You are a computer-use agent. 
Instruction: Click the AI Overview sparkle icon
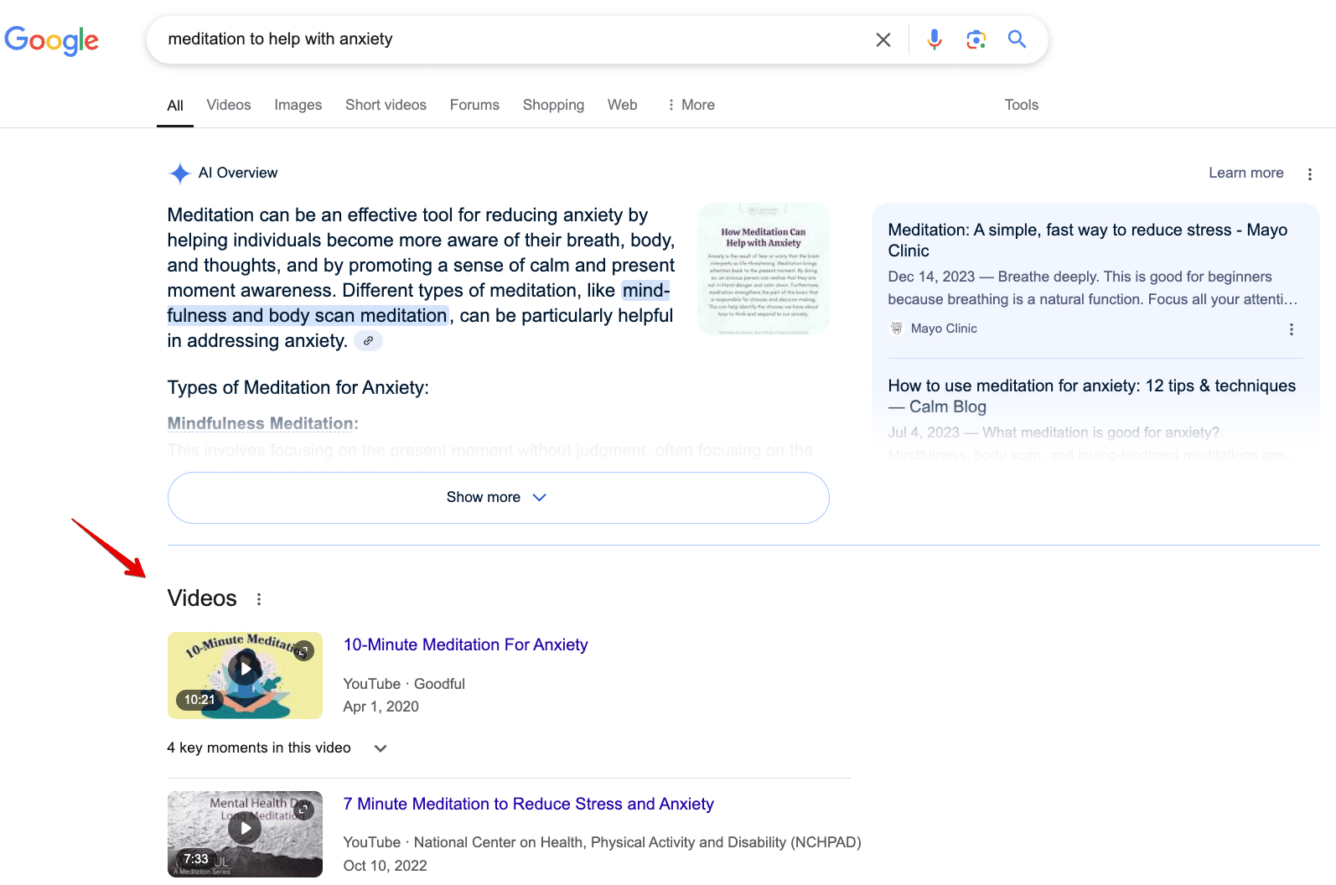pos(180,173)
